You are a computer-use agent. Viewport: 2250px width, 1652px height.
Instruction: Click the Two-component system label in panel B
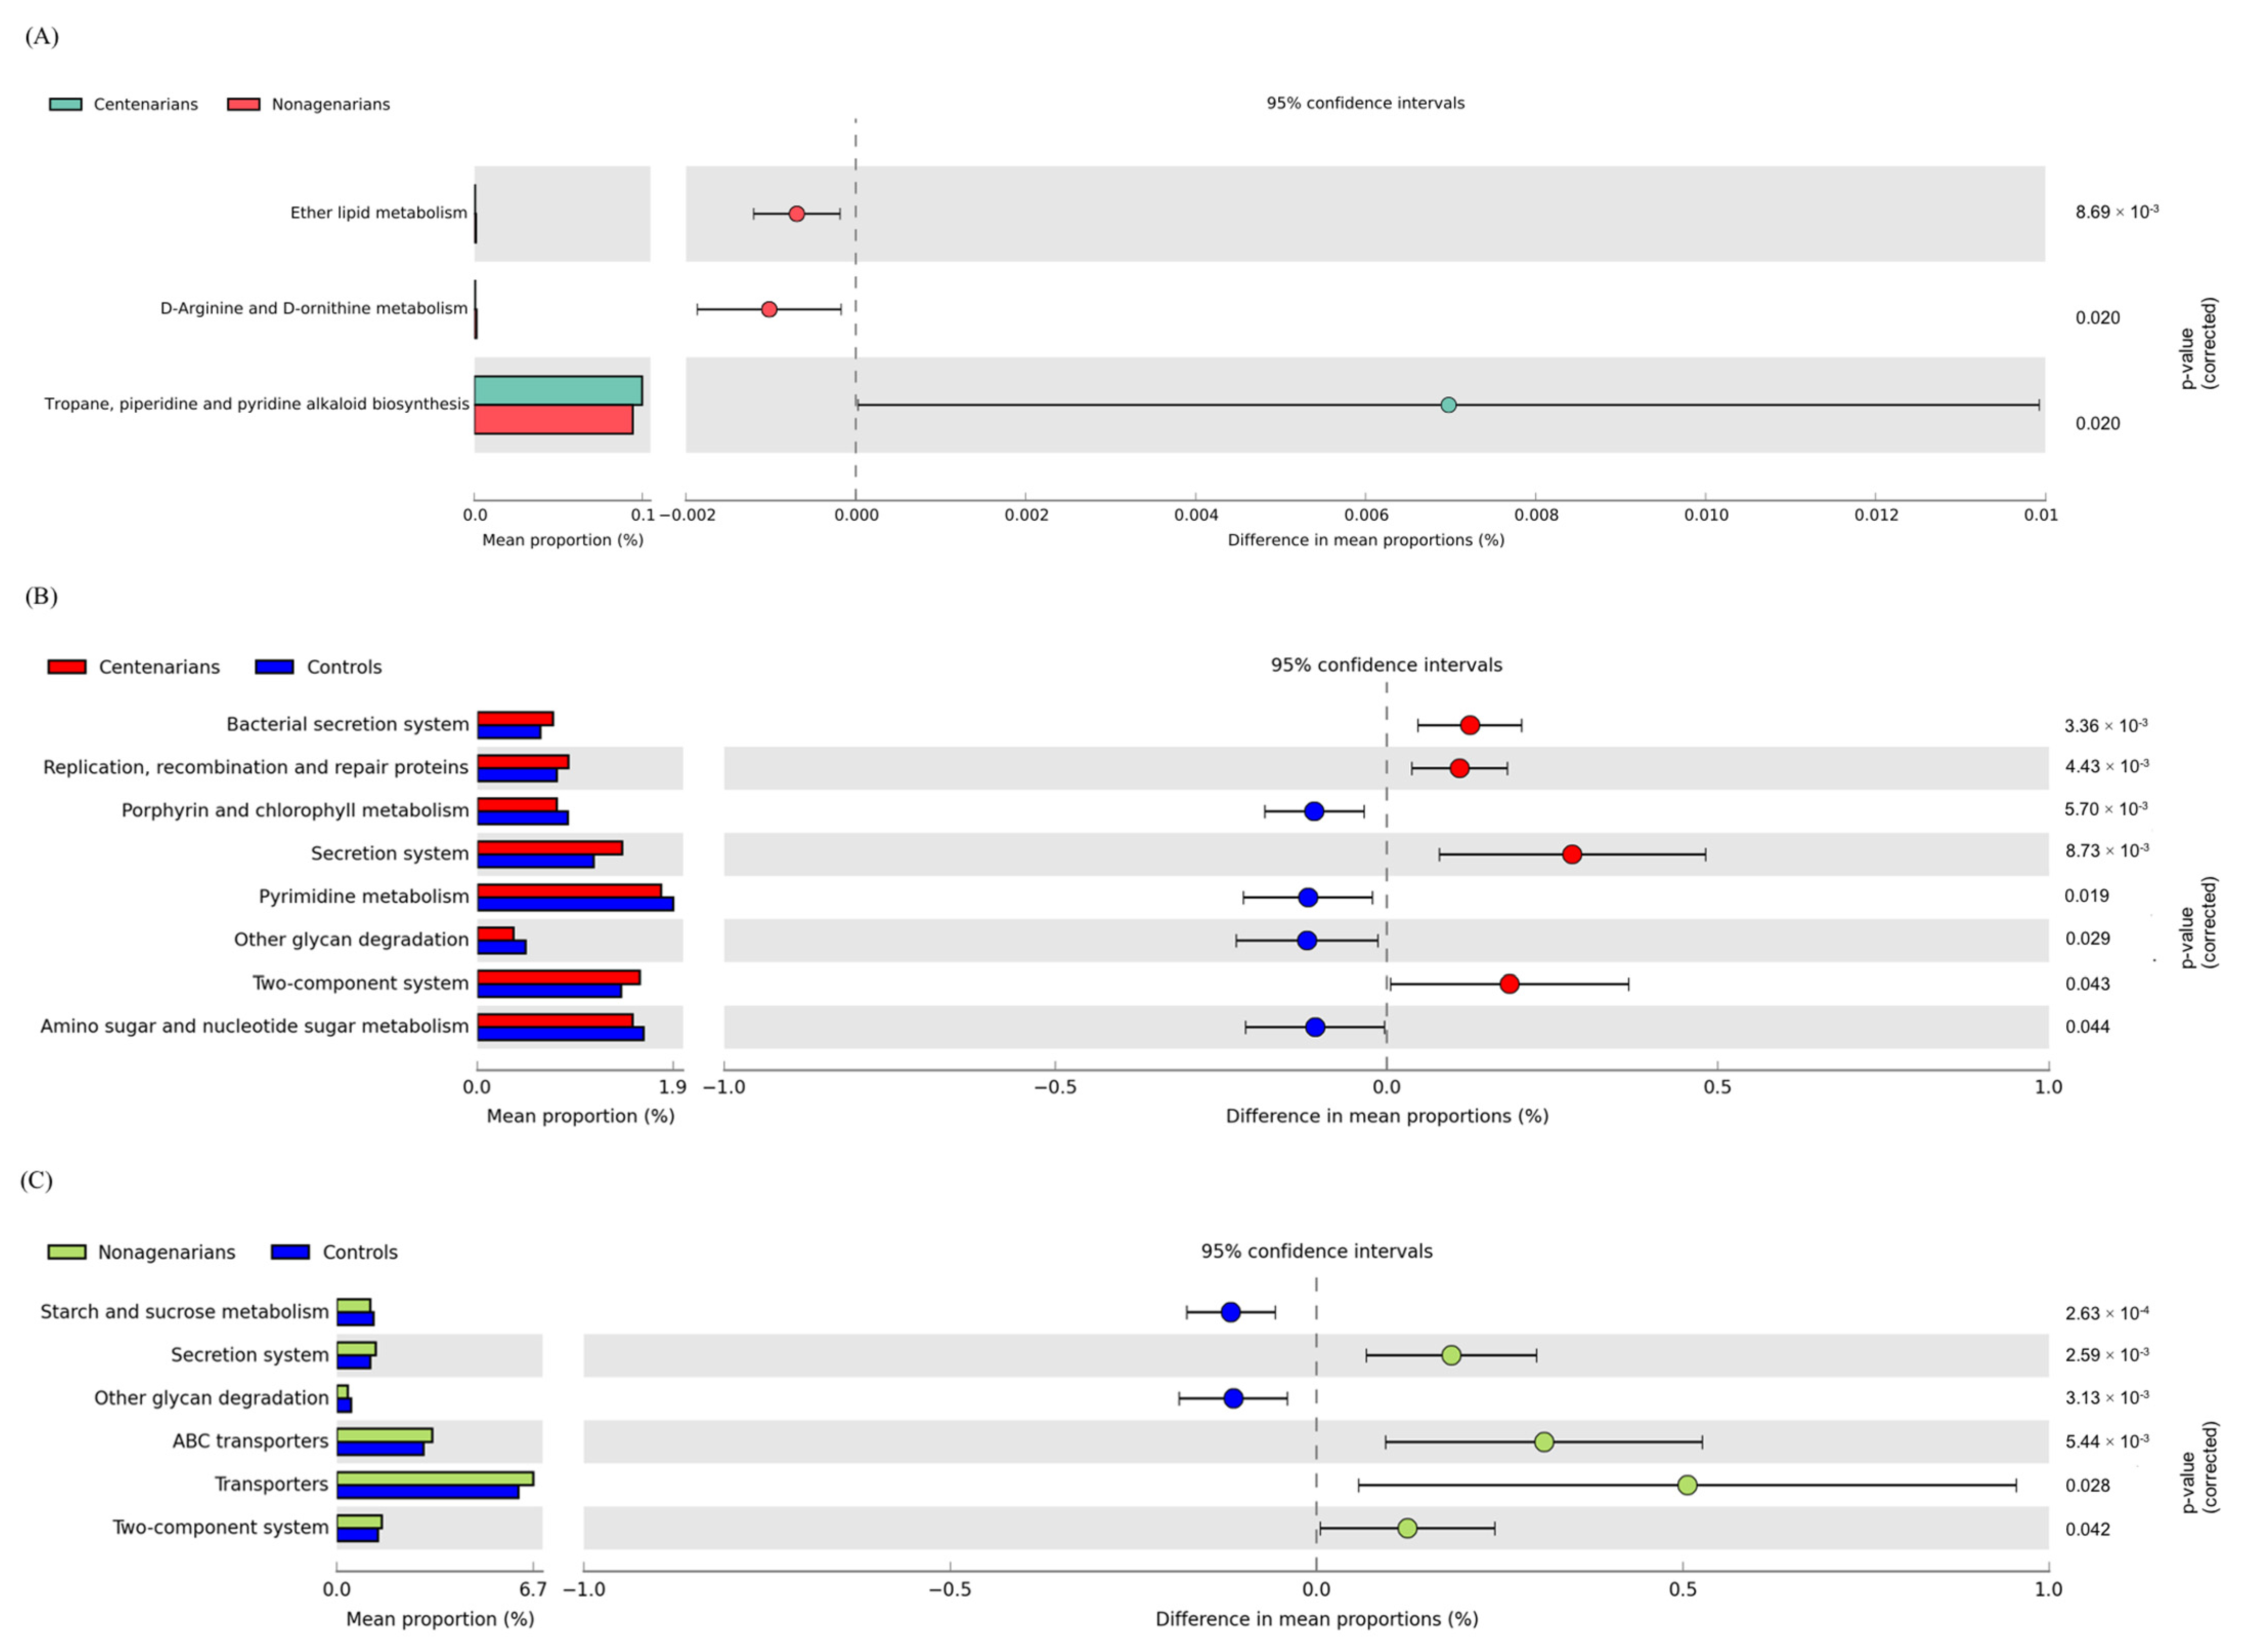[x=360, y=983]
